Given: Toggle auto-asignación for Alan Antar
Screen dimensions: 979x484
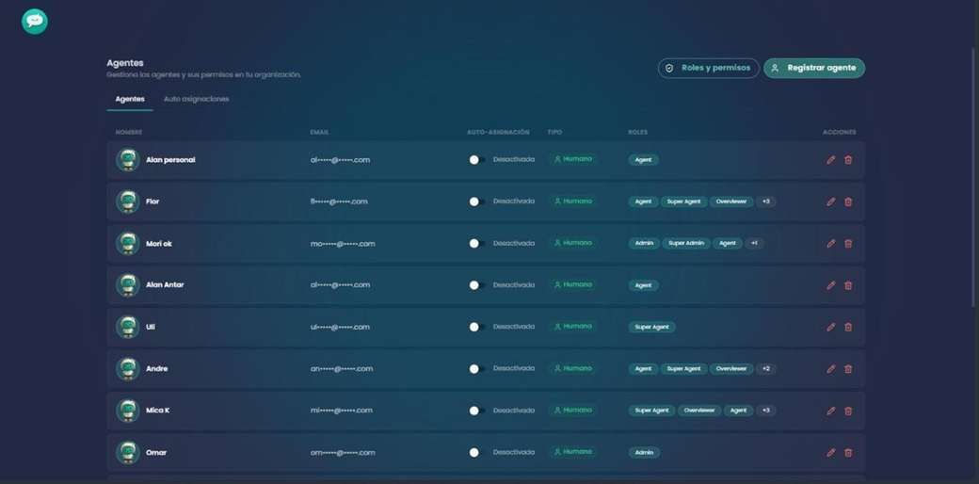Looking at the screenshot, I should [x=477, y=285].
